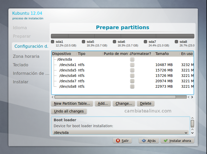Click the sda5 segment in the disk usage bar
The image size is (207, 154).
point(81,36)
